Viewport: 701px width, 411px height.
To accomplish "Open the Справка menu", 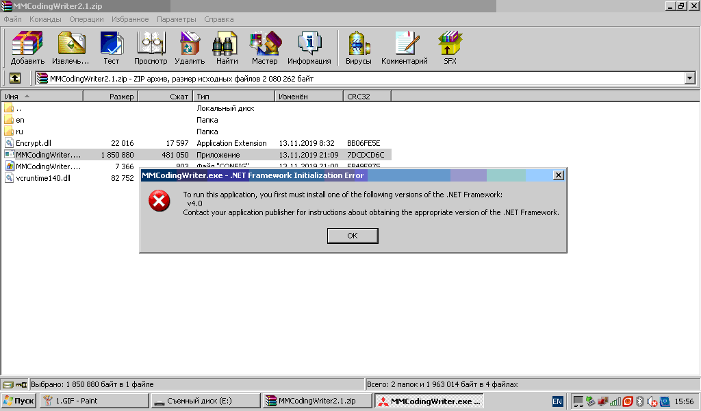I will (x=218, y=19).
